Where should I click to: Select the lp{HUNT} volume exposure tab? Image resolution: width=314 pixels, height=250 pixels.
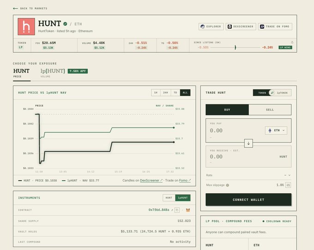[53, 73]
